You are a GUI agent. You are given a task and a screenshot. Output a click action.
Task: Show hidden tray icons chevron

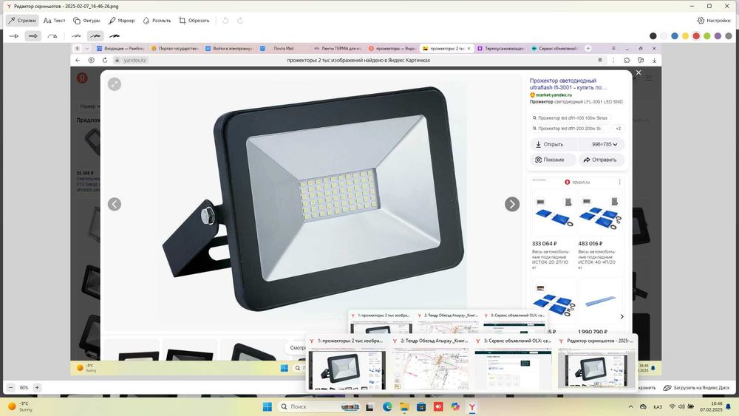(x=630, y=406)
